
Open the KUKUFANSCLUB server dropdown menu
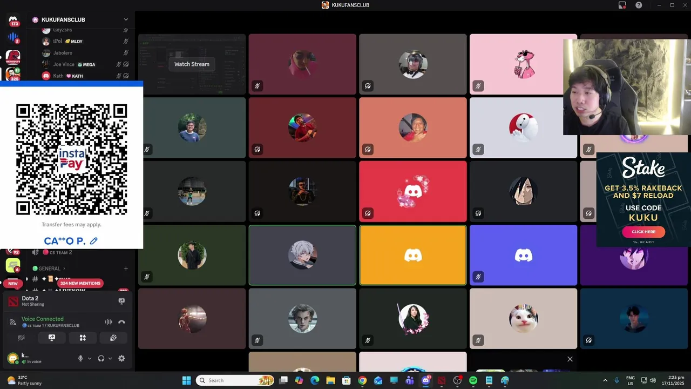126,19
